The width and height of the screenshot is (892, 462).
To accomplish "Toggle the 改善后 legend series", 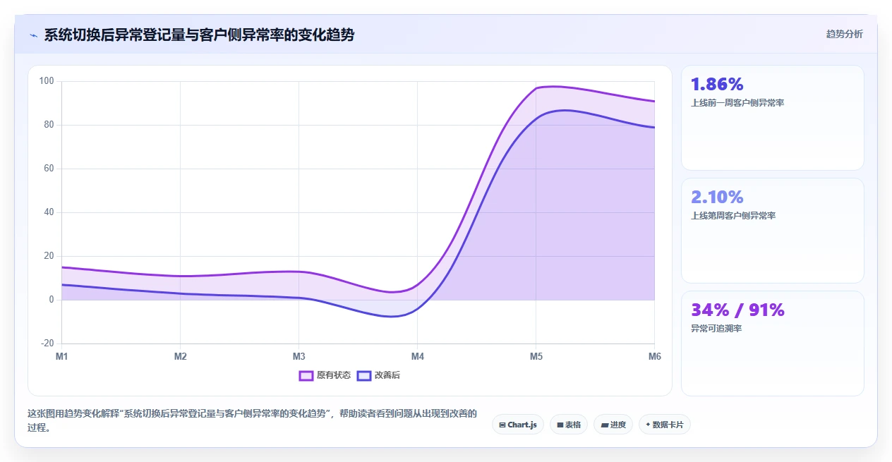I will [378, 375].
